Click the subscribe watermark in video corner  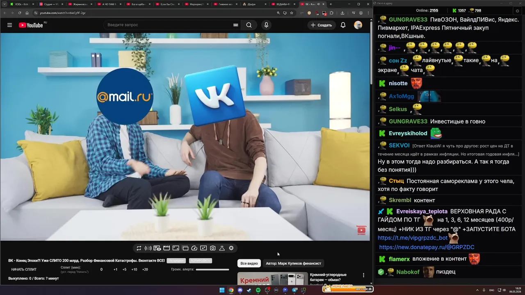pyautogui.click(x=361, y=230)
